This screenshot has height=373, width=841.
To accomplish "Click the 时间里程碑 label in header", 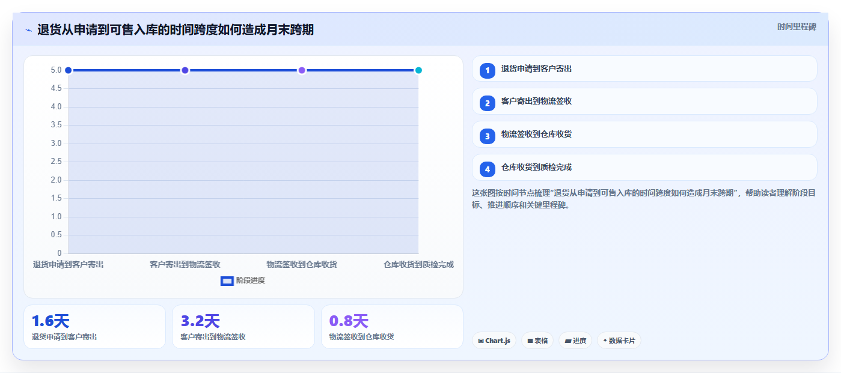I will tap(797, 26).
